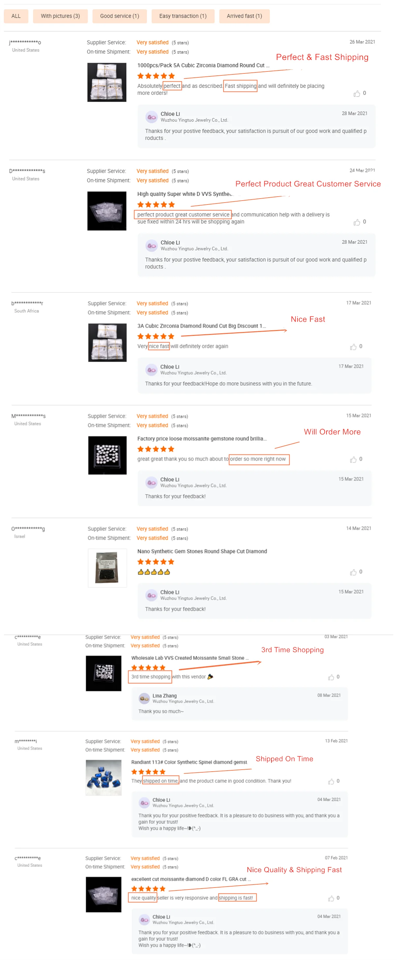Show ALL reviews filter
Image resolution: width=397 pixels, height=960 pixels.
point(16,16)
